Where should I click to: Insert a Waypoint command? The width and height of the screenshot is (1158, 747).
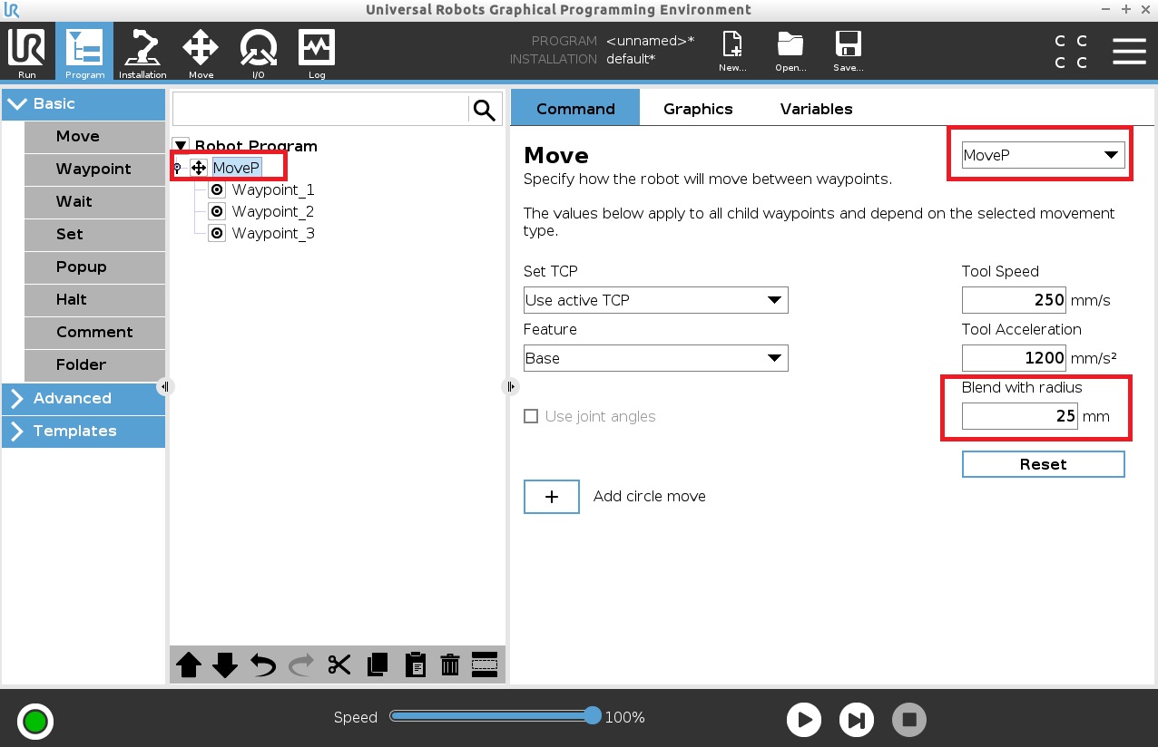pyautogui.click(x=94, y=169)
